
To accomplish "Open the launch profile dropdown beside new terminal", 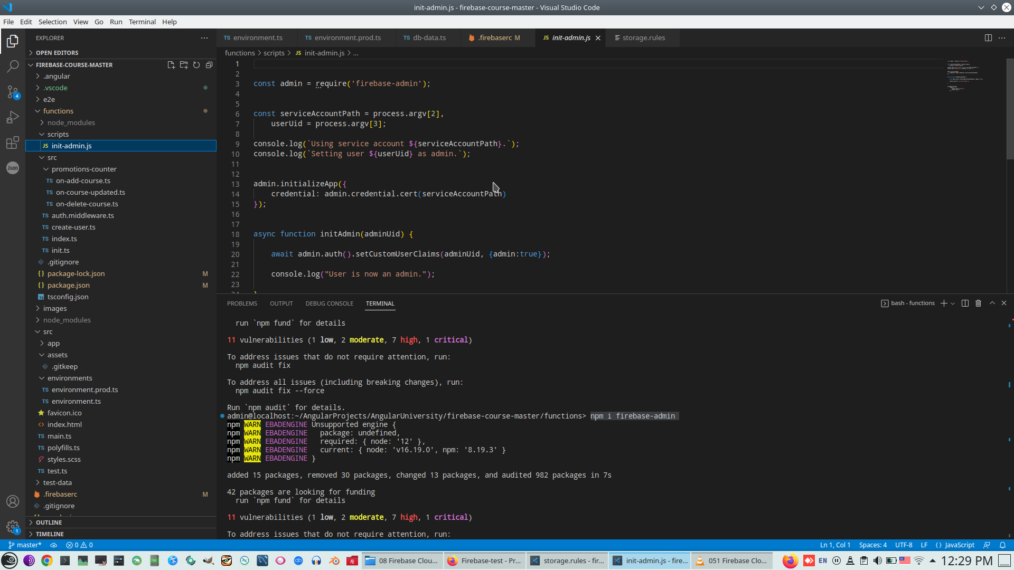I will [x=953, y=303].
